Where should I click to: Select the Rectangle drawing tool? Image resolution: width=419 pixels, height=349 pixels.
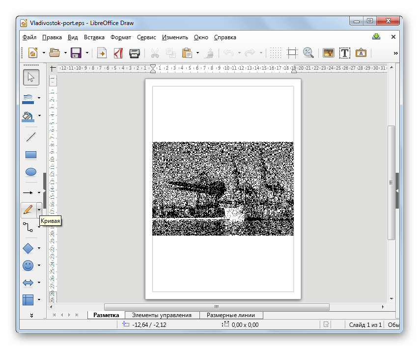30,155
